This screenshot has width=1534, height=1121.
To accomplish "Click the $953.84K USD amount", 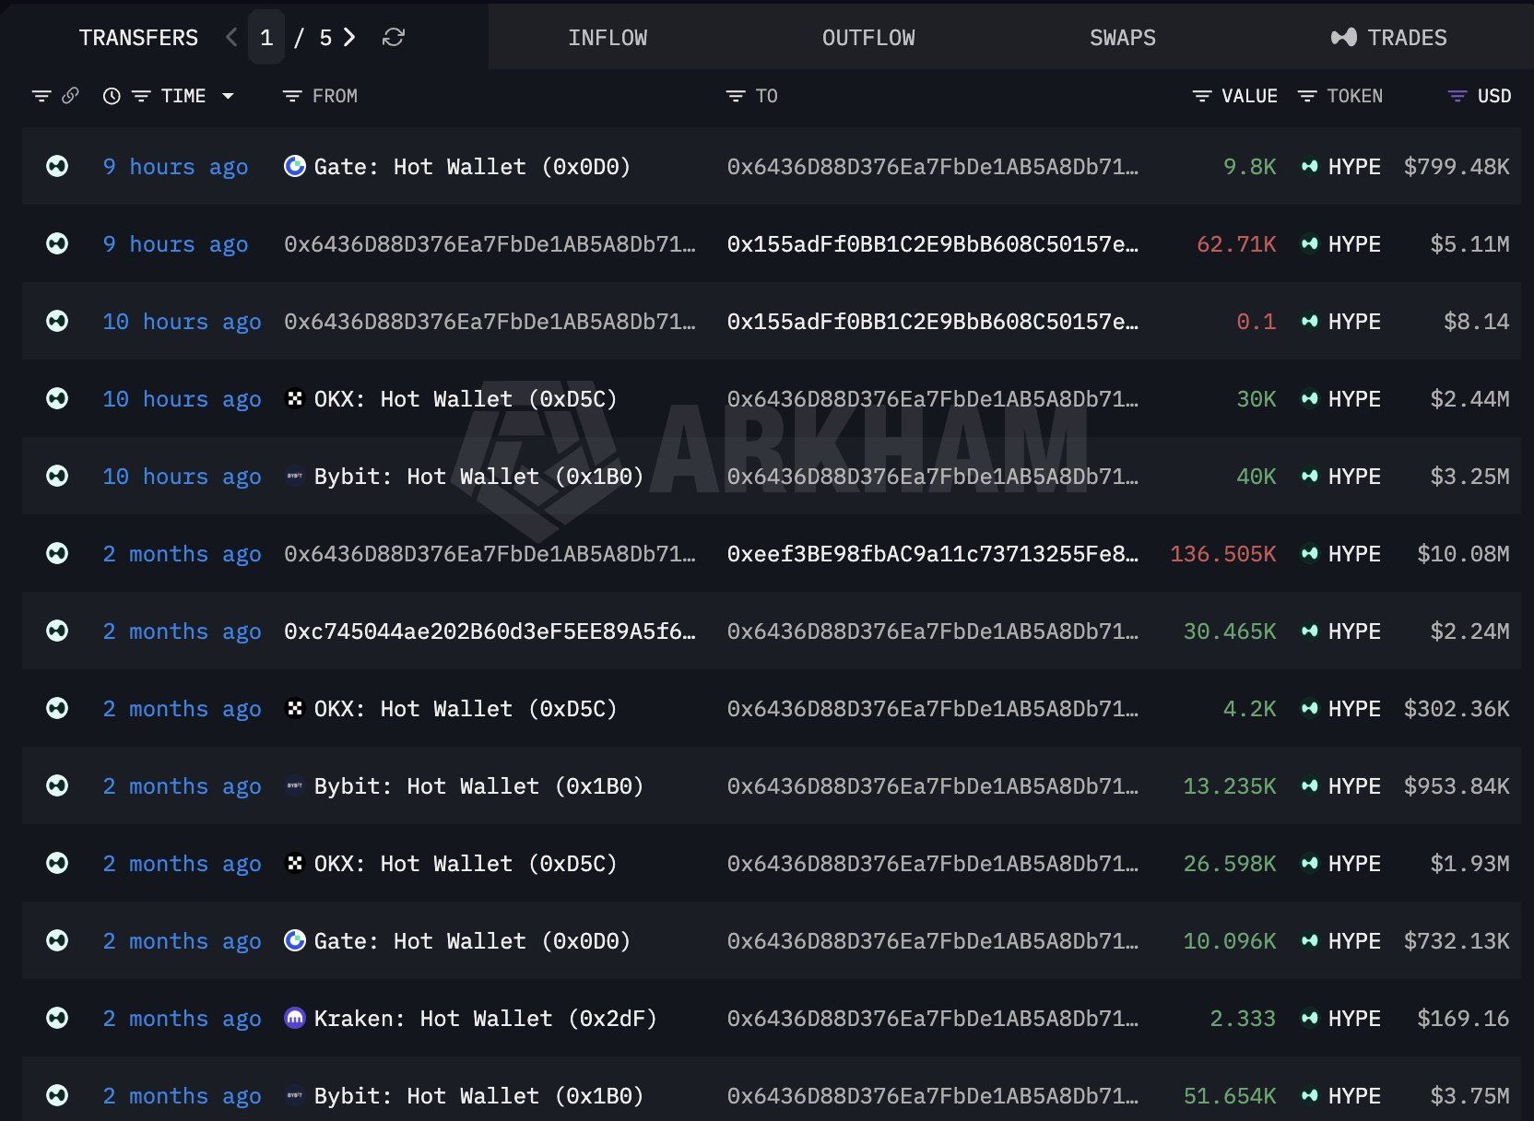I will click(1457, 786).
